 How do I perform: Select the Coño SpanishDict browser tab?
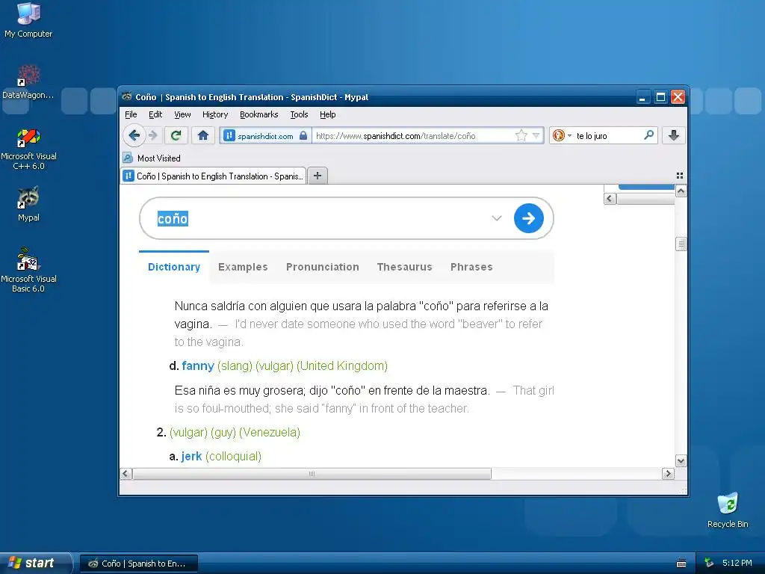213,176
